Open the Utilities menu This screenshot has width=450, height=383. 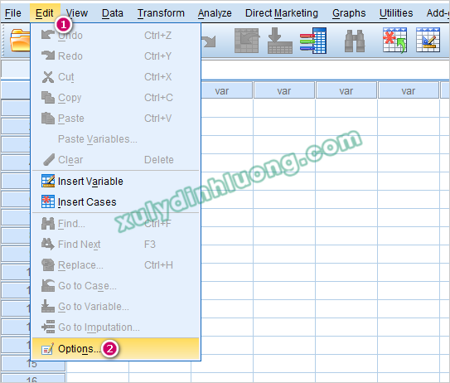[396, 13]
